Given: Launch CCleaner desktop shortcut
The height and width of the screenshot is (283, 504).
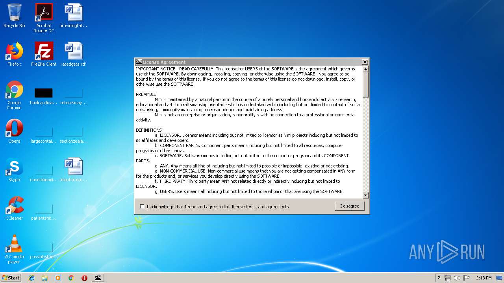Looking at the screenshot, I should click(14, 208).
